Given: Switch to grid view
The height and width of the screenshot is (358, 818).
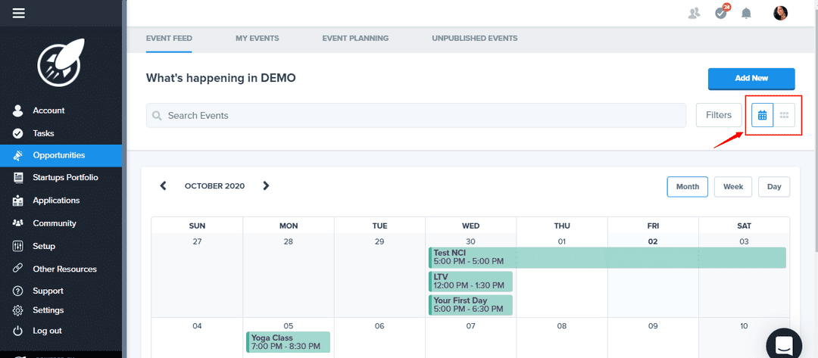Looking at the screenshot, I should (x=784, y=115).
